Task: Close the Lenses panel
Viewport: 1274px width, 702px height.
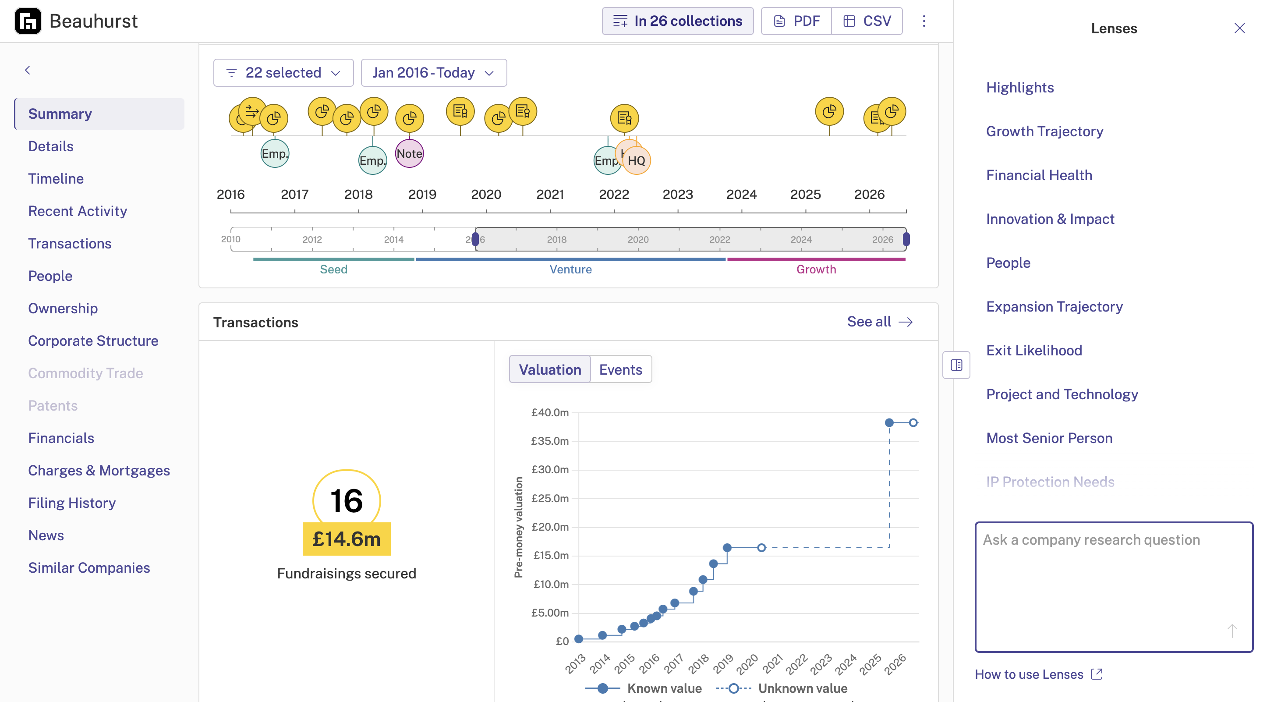Action: click(x=1239, y=28)
